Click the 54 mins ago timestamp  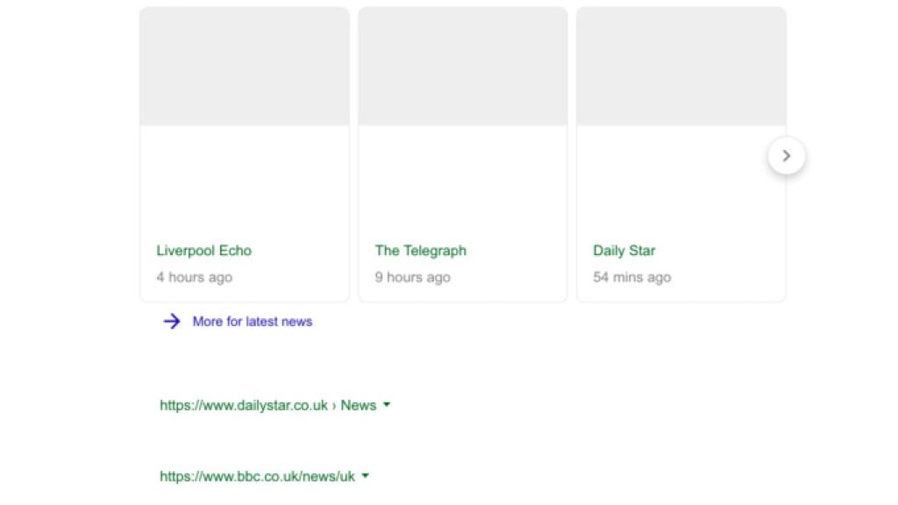(632, 277)
